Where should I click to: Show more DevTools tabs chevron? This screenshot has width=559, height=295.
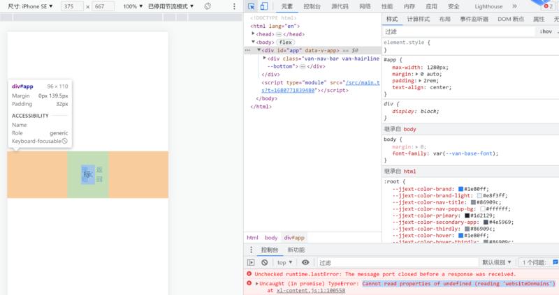pos(514,6)
